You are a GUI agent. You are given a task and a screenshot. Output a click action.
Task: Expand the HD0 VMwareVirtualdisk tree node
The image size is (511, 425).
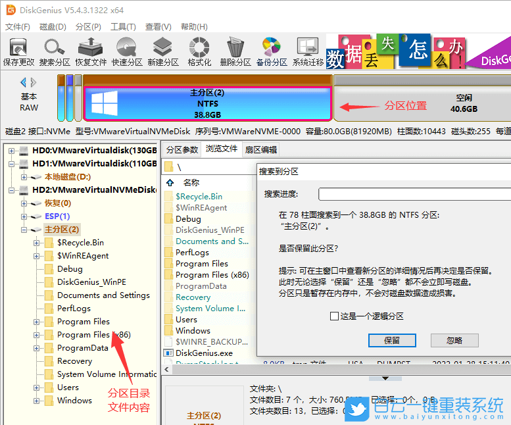11,151
